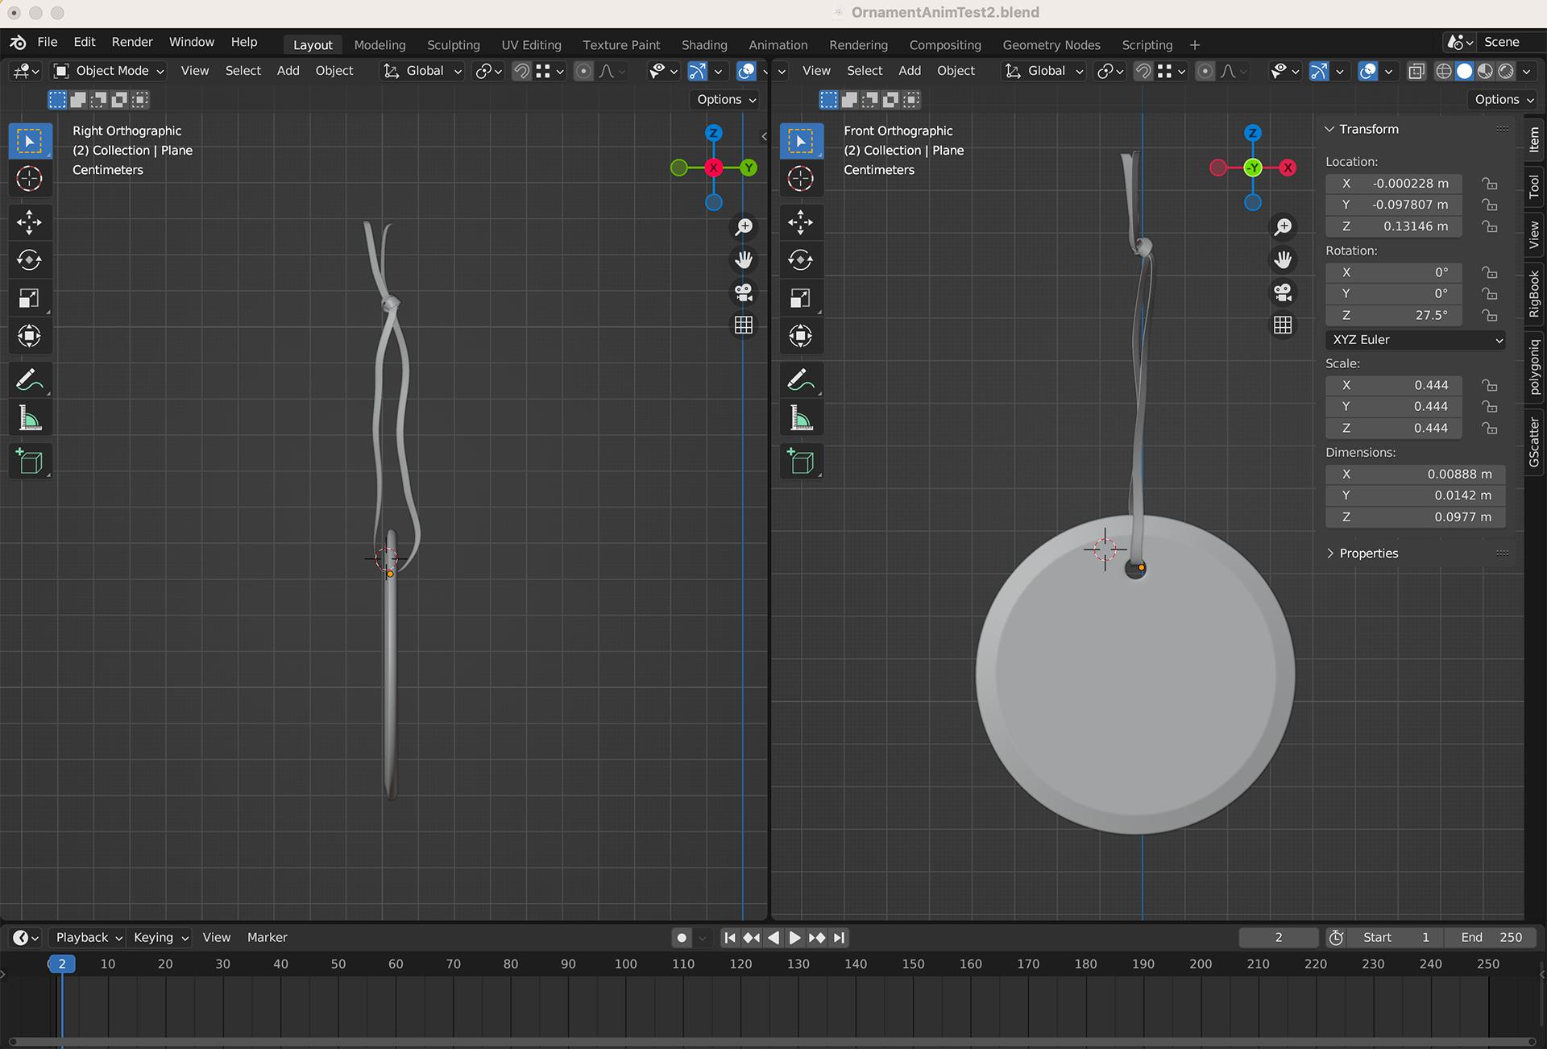This screenshot has width=1547, height=1049.
Task: Toggle auto keying record button
Action: pyautogui.click(x=682, y=938)
